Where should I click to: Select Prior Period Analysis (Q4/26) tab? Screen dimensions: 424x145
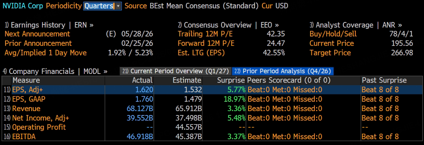click(283, 71)
